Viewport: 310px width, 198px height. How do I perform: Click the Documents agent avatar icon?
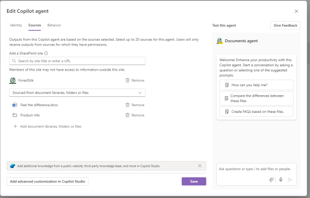click(x=220, y=41)
